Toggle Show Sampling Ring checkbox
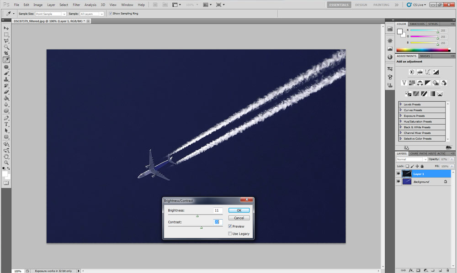457x273 pixels. point(111,13)
